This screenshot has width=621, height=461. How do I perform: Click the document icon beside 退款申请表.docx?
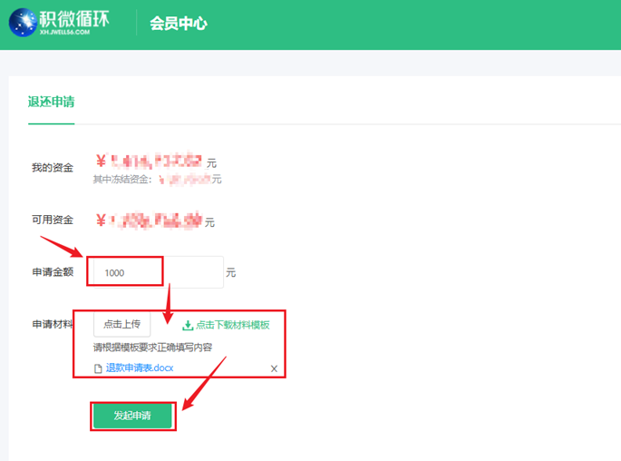pos(98,368)
